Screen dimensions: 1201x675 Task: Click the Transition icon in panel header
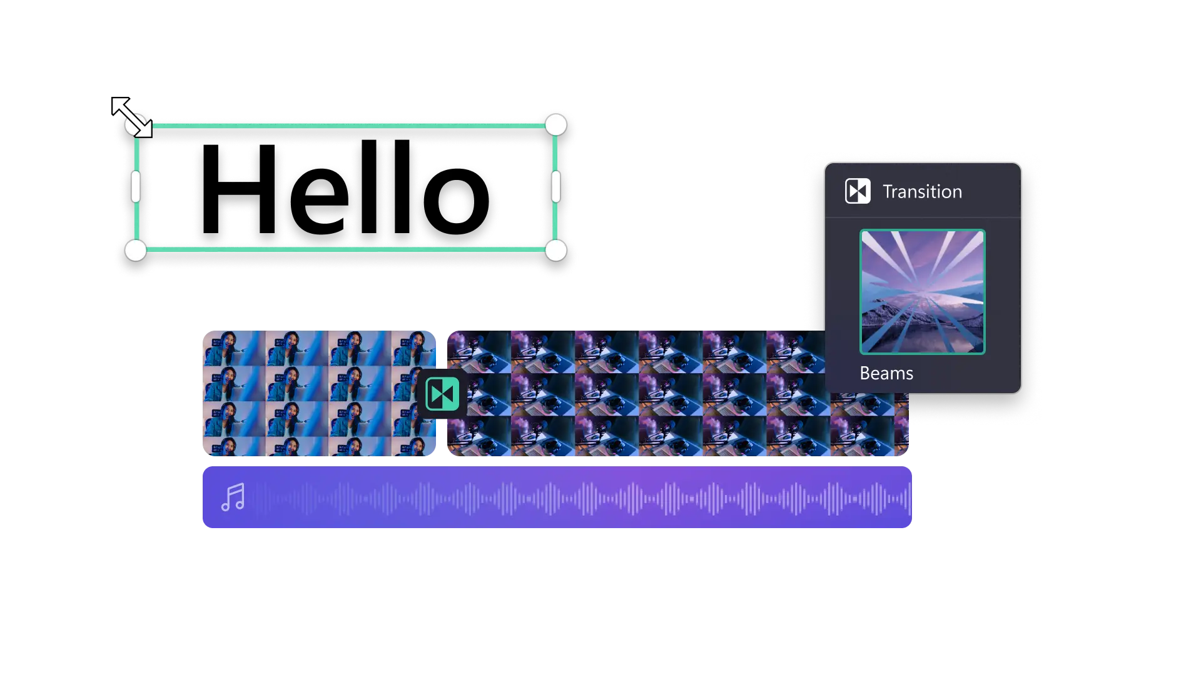click(x=857, y=191)
